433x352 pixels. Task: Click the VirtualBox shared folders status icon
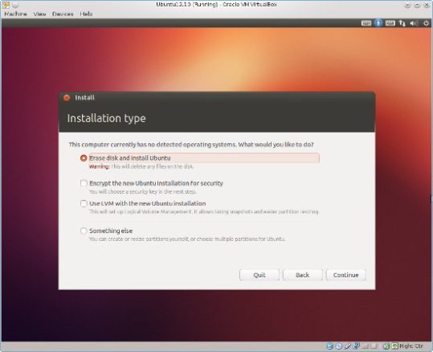pos(366,346)
